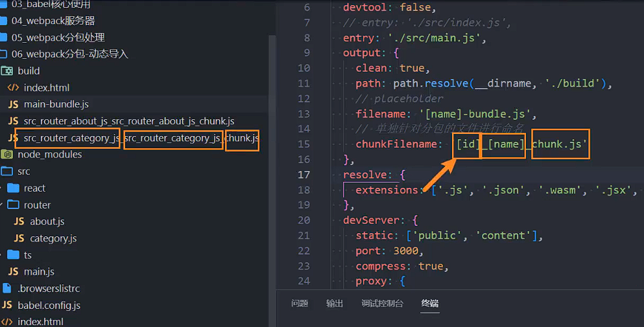The image size is (644, 327).
Task: Click the build folder icon
Action: (7, 71)
